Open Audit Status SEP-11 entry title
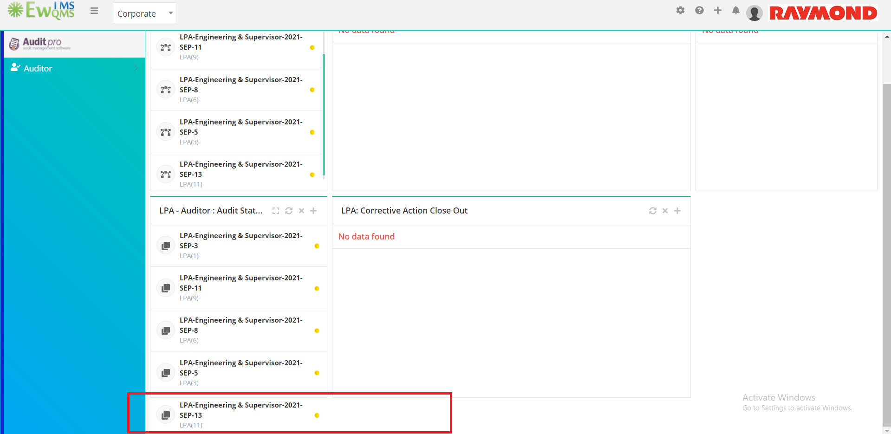891x434 pixels. tap(241, 283)
